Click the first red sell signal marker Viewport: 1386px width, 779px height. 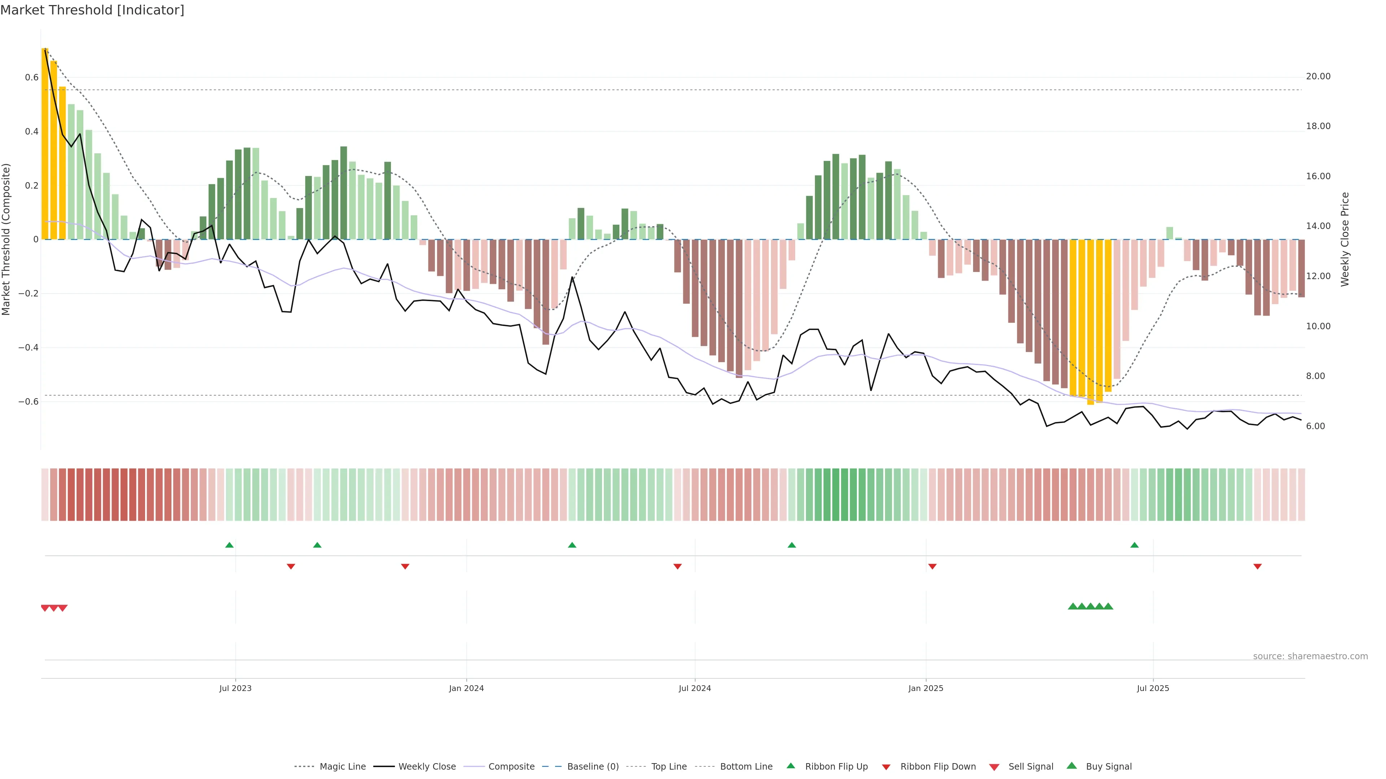click(x=45, y=608)
